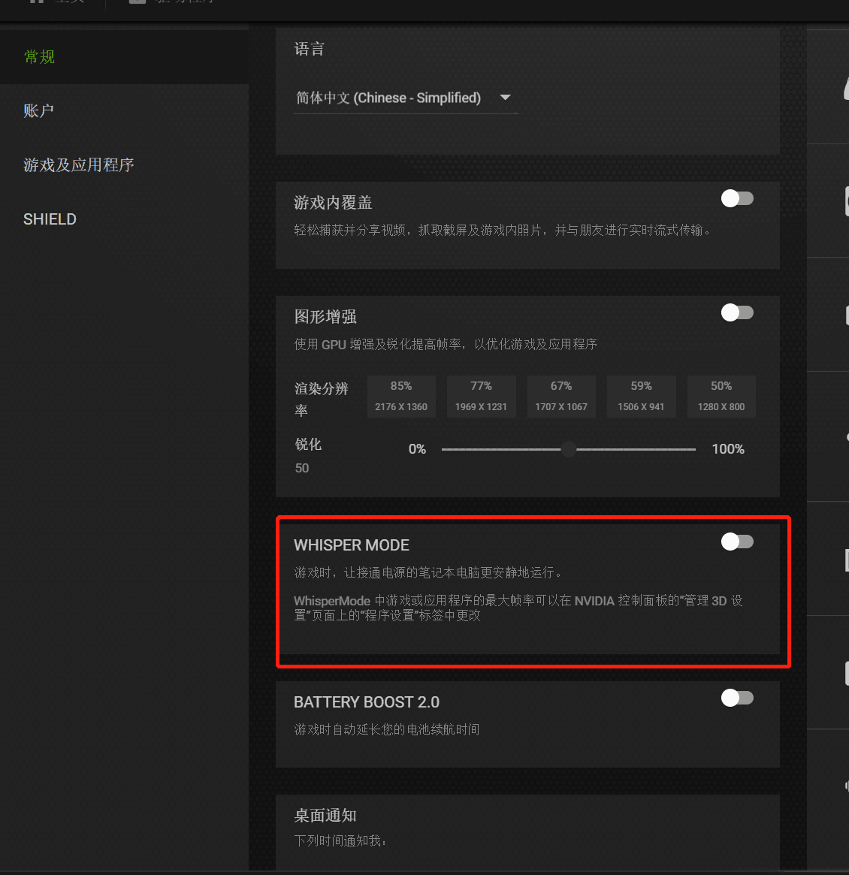
Task: Click the 下列时间通知我 text
Action: coord(340,840)
